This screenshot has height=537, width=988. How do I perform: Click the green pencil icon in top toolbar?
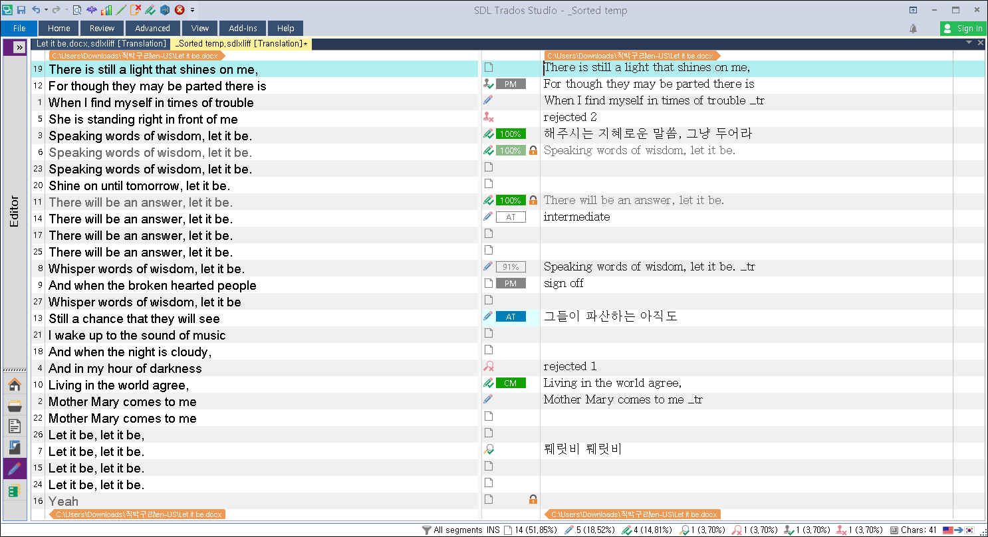pos(121,10)
